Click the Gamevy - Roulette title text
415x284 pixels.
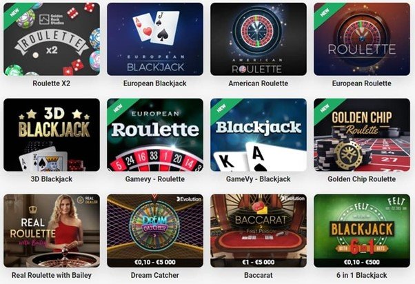coord(155,179)
